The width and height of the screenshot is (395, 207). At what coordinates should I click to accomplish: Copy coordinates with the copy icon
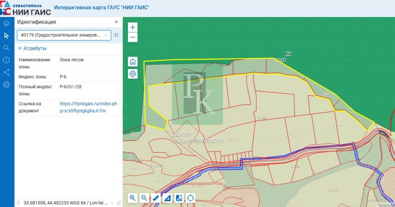click(x=118, y=203)
